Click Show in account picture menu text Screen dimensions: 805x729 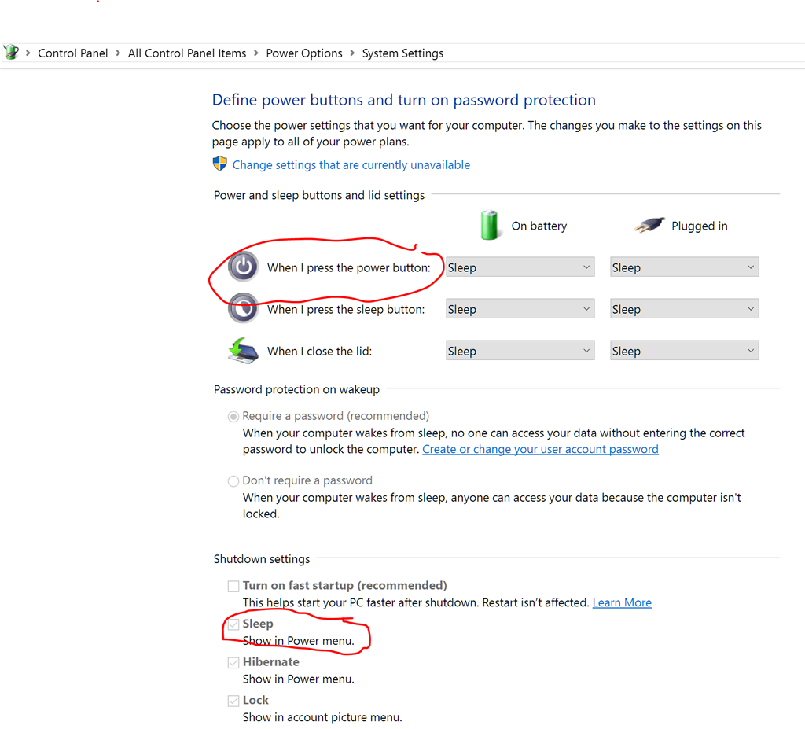click(322, 717)
